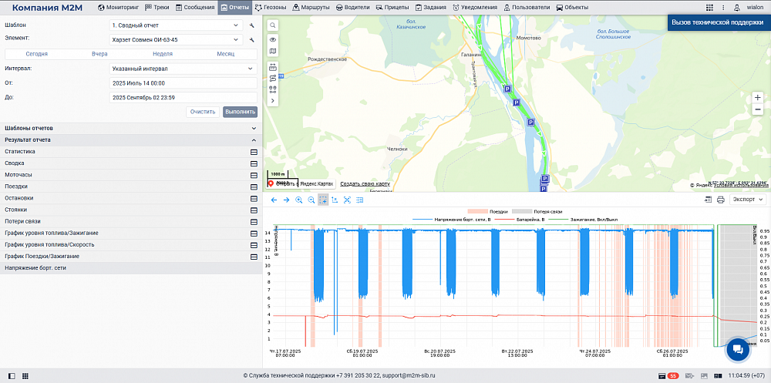Open the map search tool

pos(272,25)
